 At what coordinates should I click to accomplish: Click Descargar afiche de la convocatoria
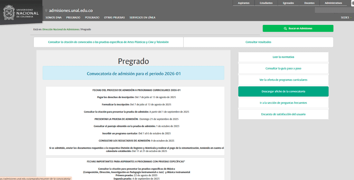(283, 92)
